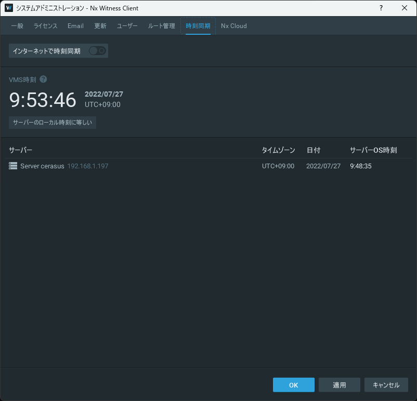Open the ルート管理 tab
417x401 pixels.
[x=161, y=26]
